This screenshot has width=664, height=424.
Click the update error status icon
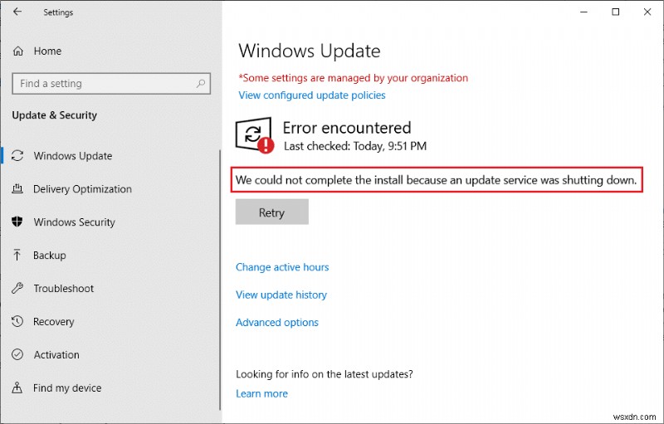[254, 136]
